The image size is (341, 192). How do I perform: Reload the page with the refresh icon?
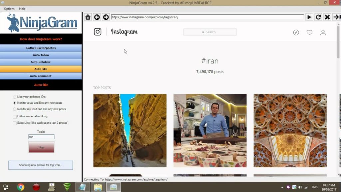tap(318, 17)
